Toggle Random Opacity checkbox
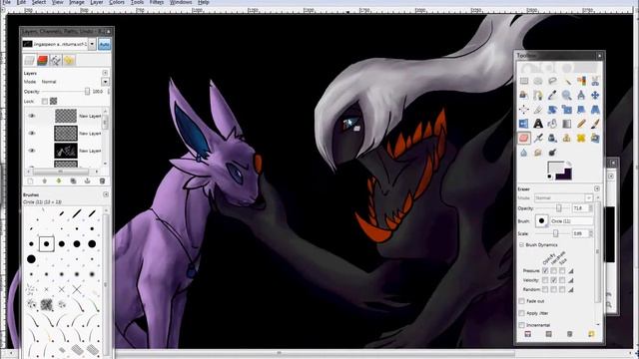The width and height of the screenshot is (639, 359). point(545,289)
